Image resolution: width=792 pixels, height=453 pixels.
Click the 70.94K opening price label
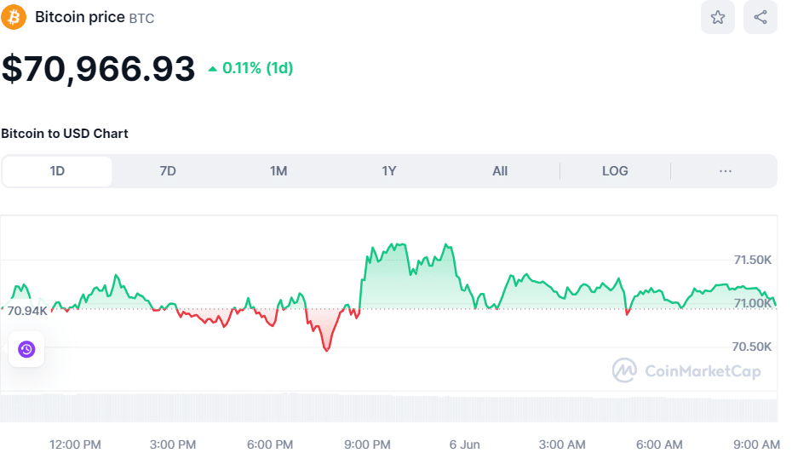tap(27, 311)
